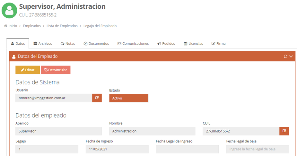Go to Inicio breadcrumb link
Screen dimensions: 297x156
[x=13, y=26]
